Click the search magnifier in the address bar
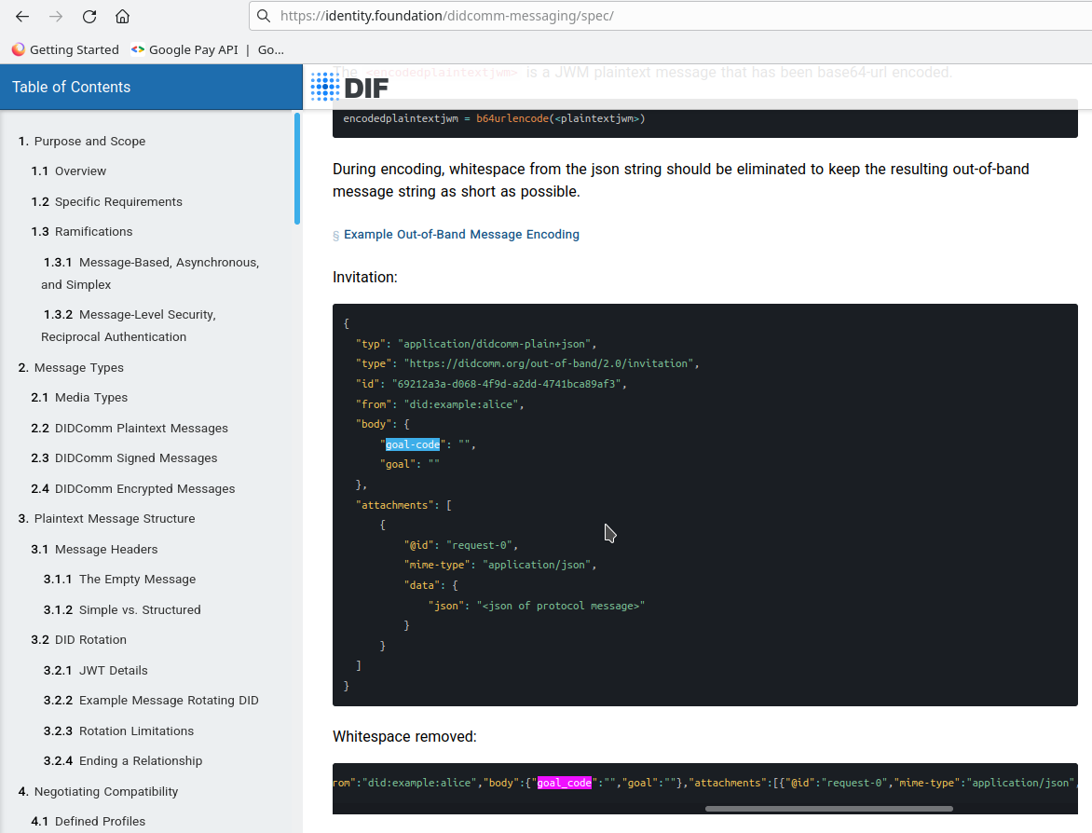Viewport: 1092px width, 833px height. [x=264, y=16]
